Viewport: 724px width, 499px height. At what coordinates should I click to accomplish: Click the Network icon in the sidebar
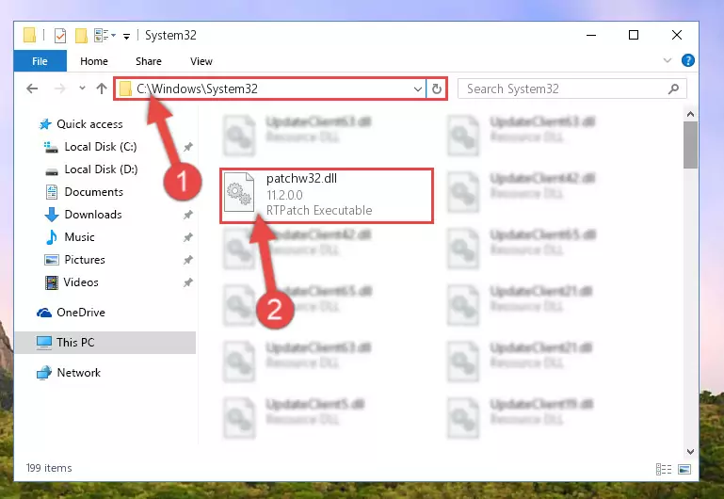[44, 373]
